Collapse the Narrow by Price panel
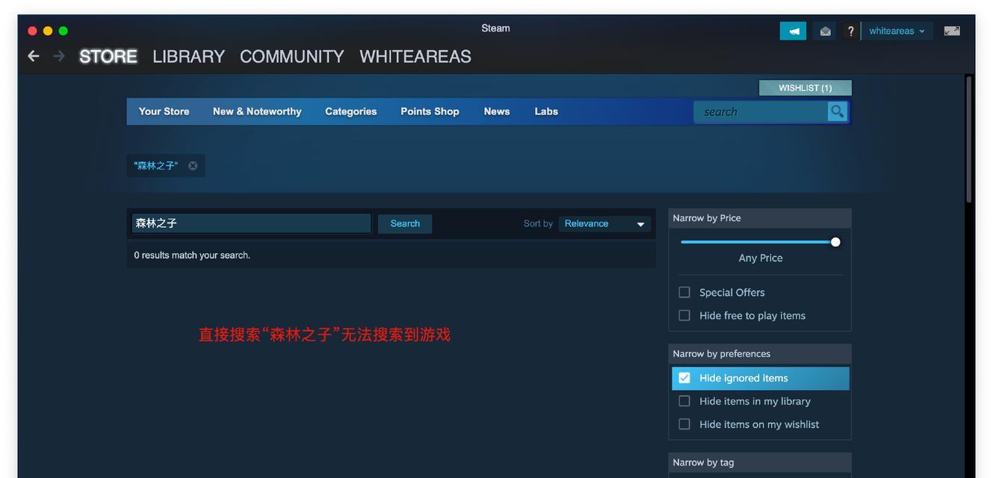This screenshot has width=993, height=478. tap(760, 218)
